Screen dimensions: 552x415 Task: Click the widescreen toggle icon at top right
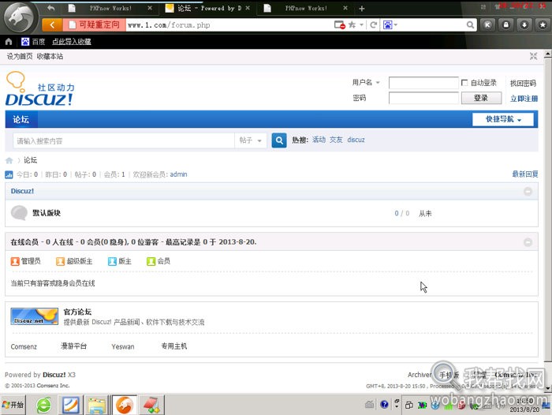[533, 56]
